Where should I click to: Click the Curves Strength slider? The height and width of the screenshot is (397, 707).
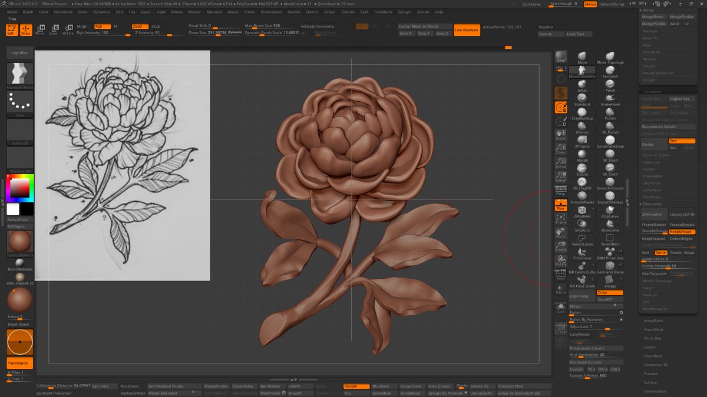pos(668,266)
